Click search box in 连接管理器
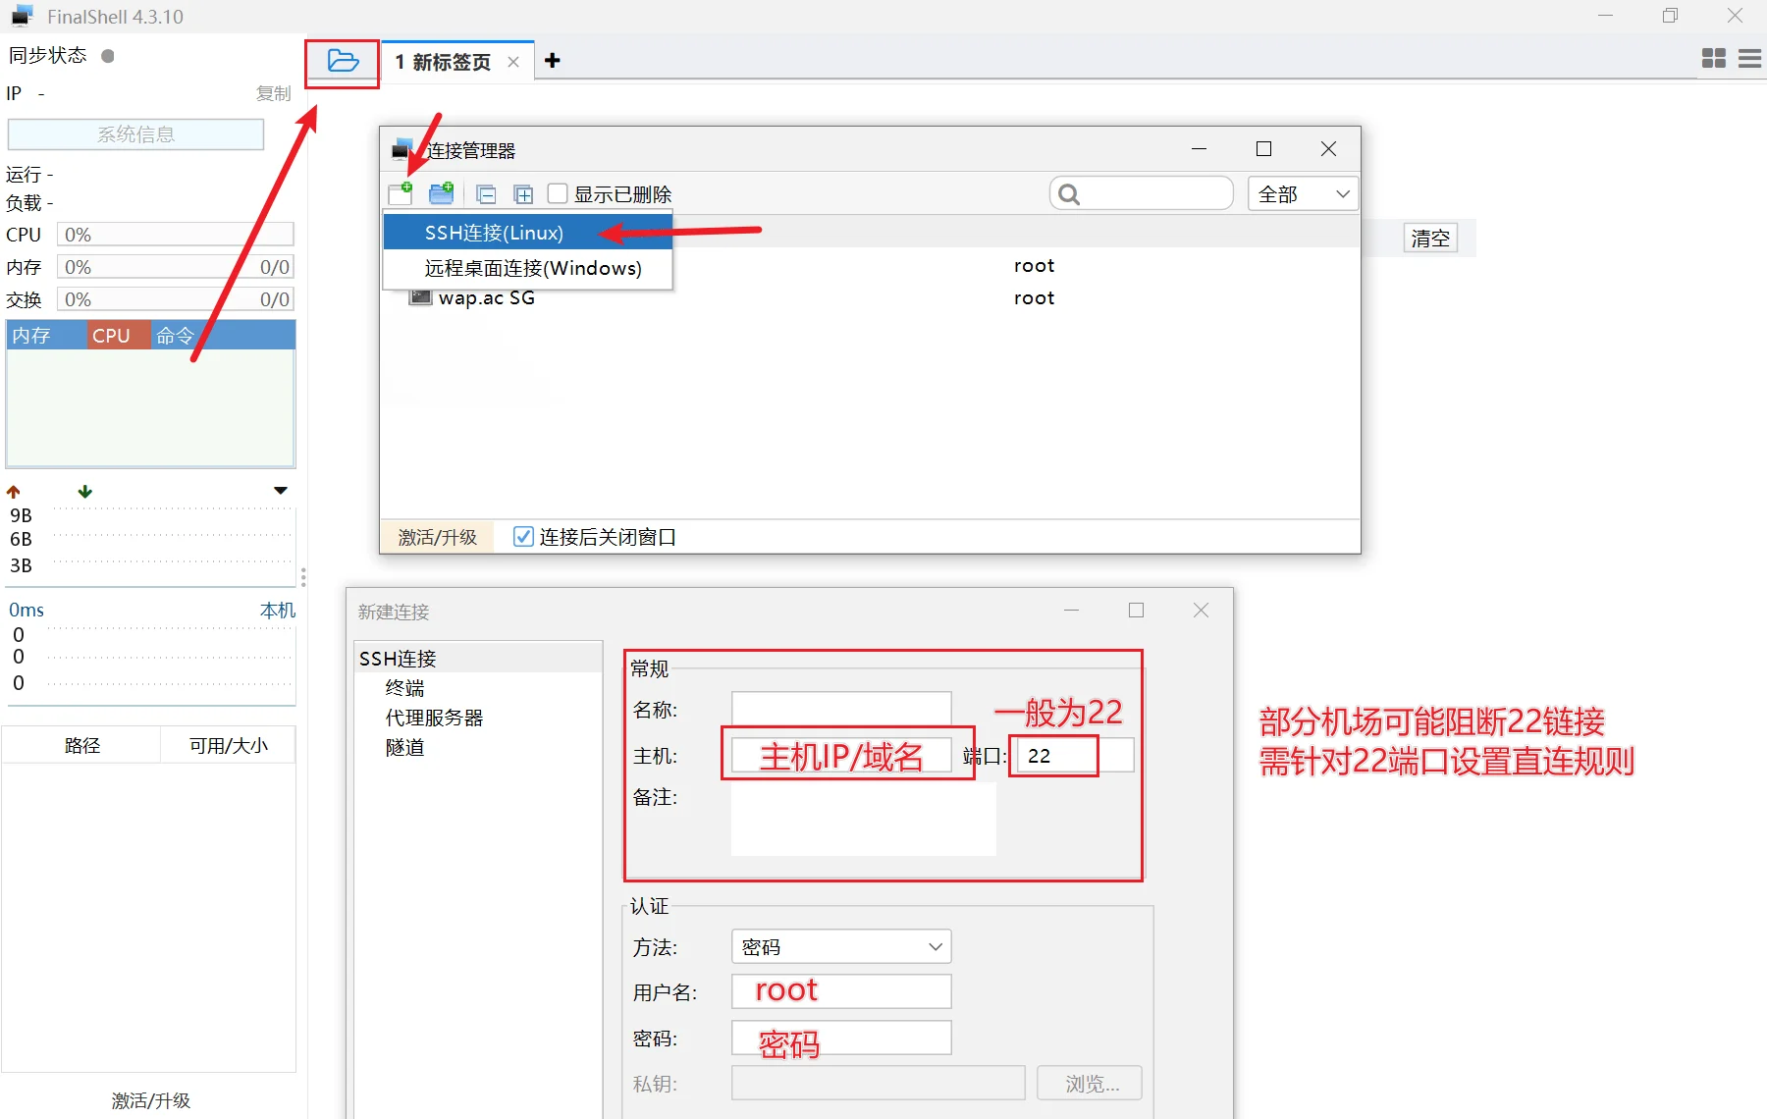This screenshot has height=1119, width=1767. coord(1141,193)
